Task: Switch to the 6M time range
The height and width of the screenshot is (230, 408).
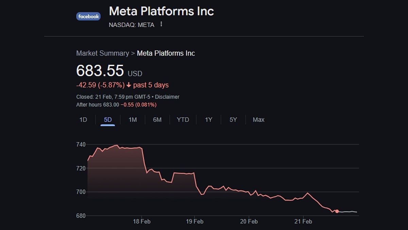Action: coord(157,120)
